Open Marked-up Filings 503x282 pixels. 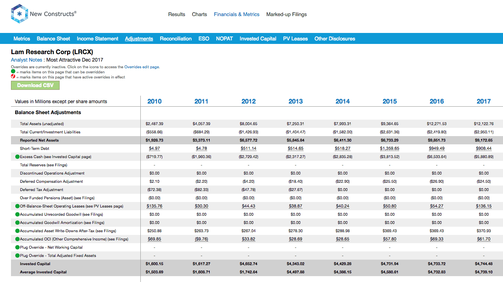coord(287,15)
